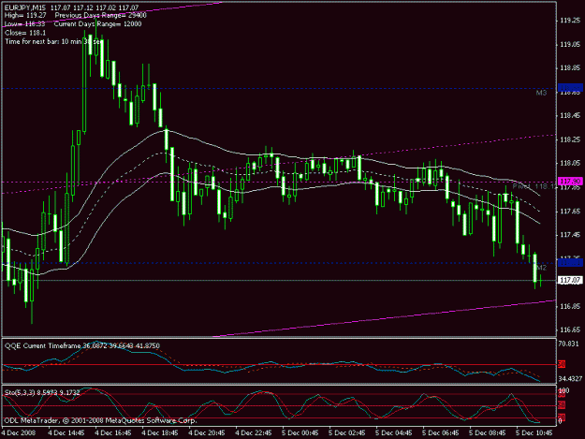Click the '4 Dec 14:45' time axis label
This screenshot has height=439, width=585.
(x=66, y=432)
